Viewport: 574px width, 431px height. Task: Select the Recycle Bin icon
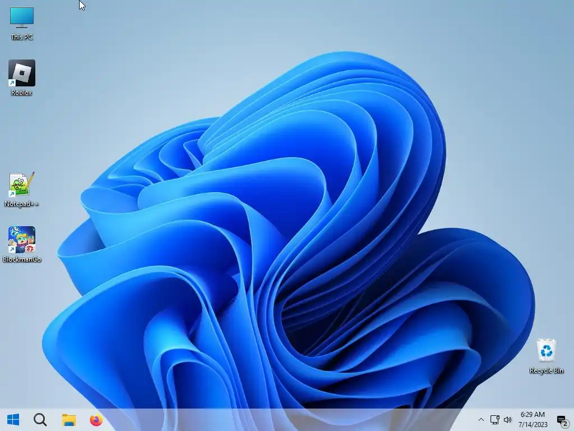(546, 356)
